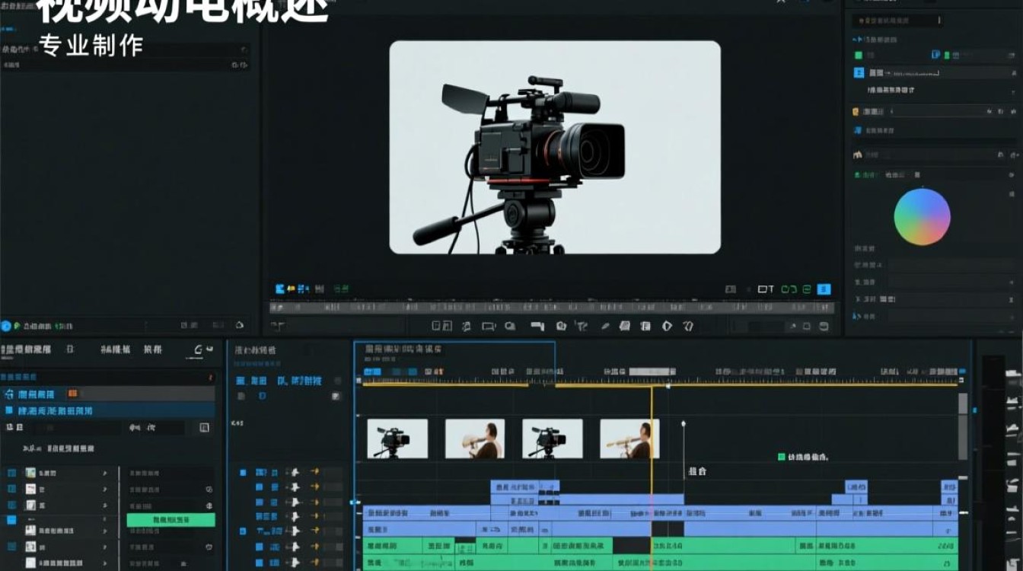Click the orange playhead line in the timeline
The height and width of the screenshot is (571, 1023).
(x=652, y=480)
